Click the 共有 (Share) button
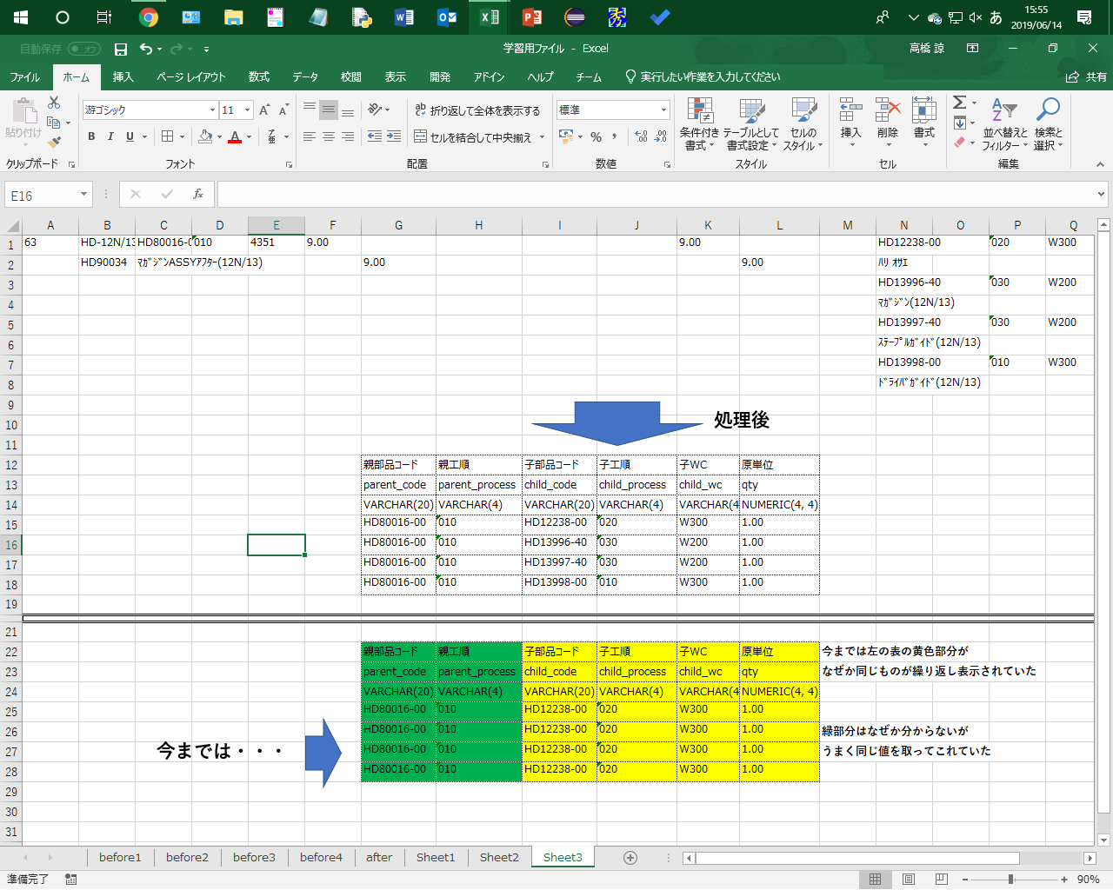 [1087, 77]
